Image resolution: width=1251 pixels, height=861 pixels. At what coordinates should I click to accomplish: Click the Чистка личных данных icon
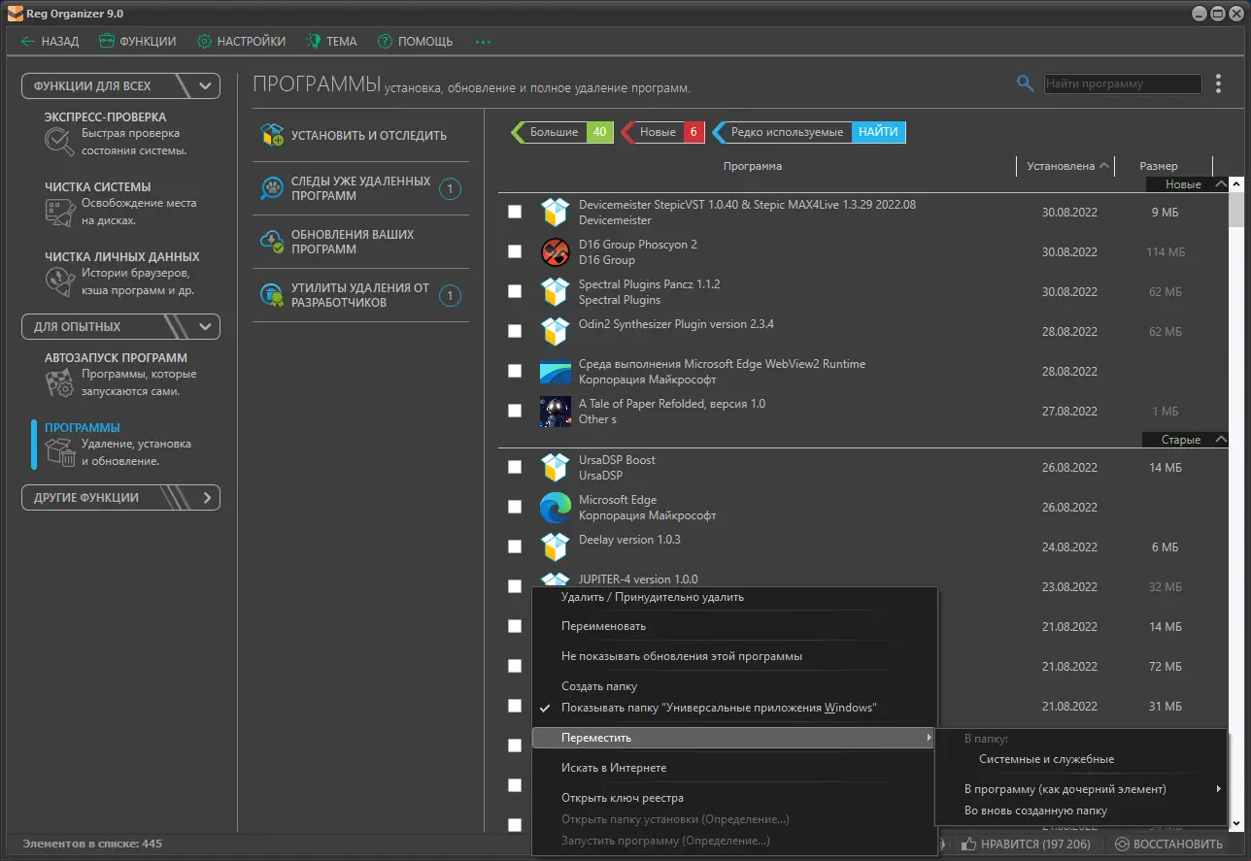[59, 281]
